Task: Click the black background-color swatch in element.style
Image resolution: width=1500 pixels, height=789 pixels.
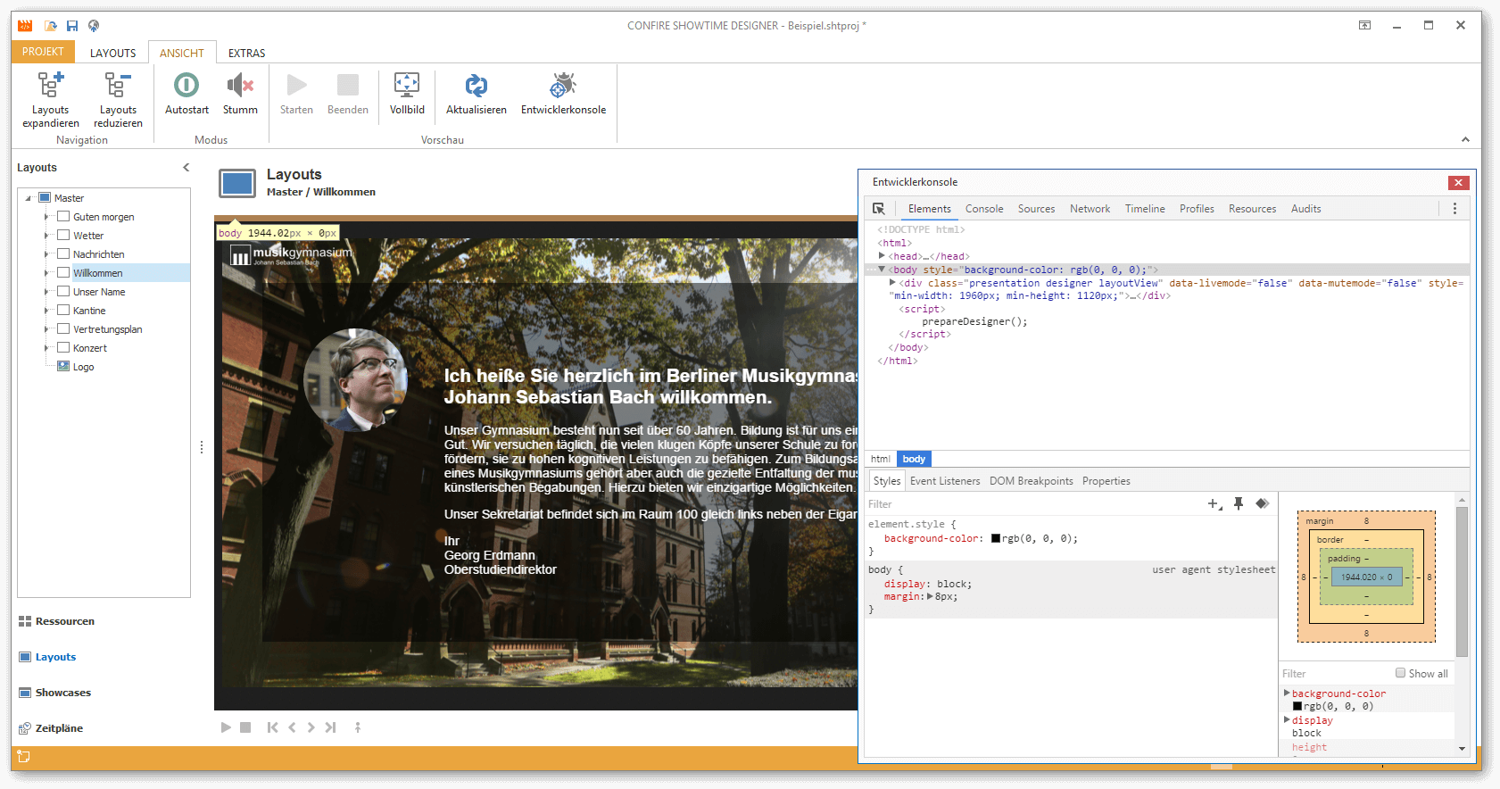Action: coord(996,538)
